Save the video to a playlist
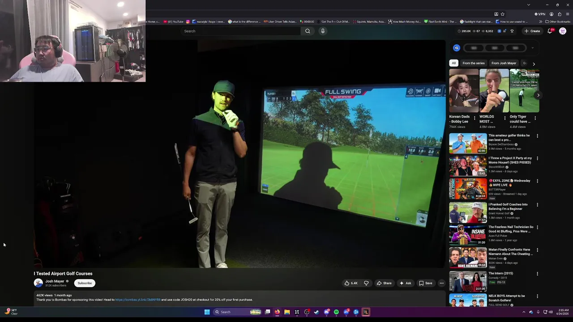This screenshot has width=573, height=322. pyautogui.click(x=426, y=283)
